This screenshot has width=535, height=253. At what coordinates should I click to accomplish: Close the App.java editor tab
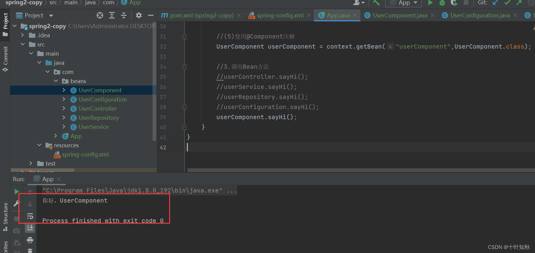[355, 15]
